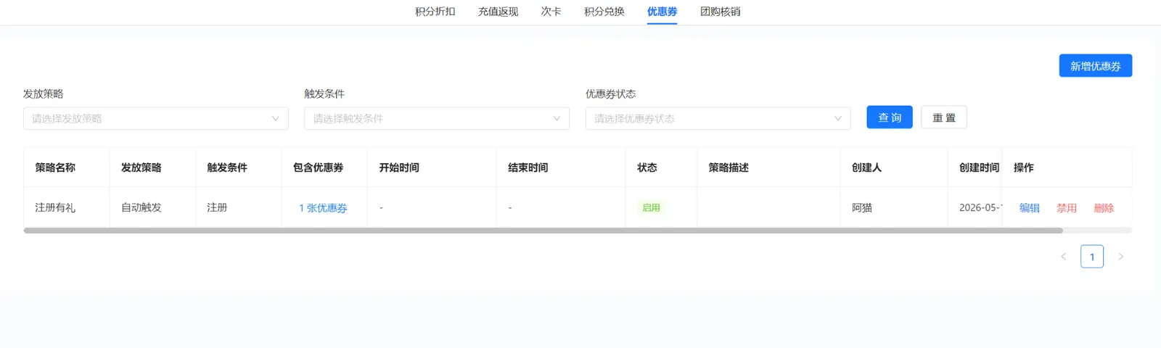Open the 充值返现 tab
The height and width of the screenshot is (348, 1161).
click(498, 12)
